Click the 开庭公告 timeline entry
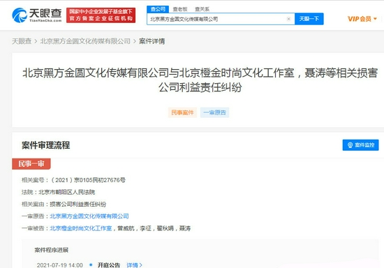This screenshot has width=384, height=268. point(109,265)
